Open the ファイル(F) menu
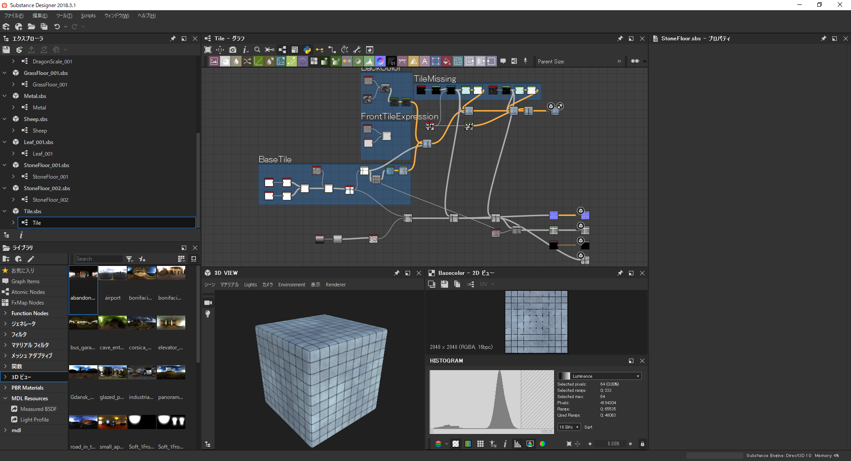 (x=14, y=16)
